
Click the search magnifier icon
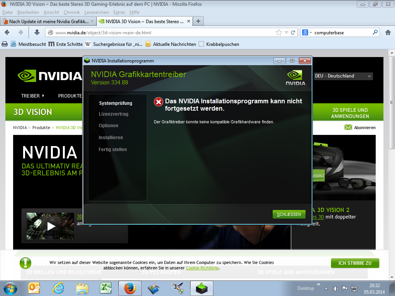[375, 32]
